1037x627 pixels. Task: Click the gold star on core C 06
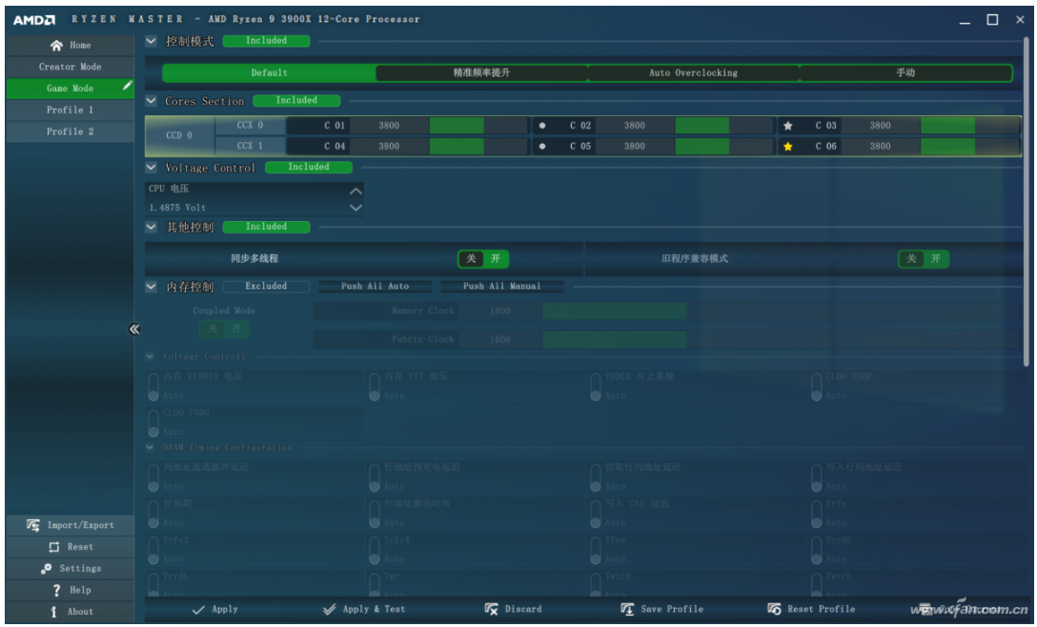tap(787, 146)
